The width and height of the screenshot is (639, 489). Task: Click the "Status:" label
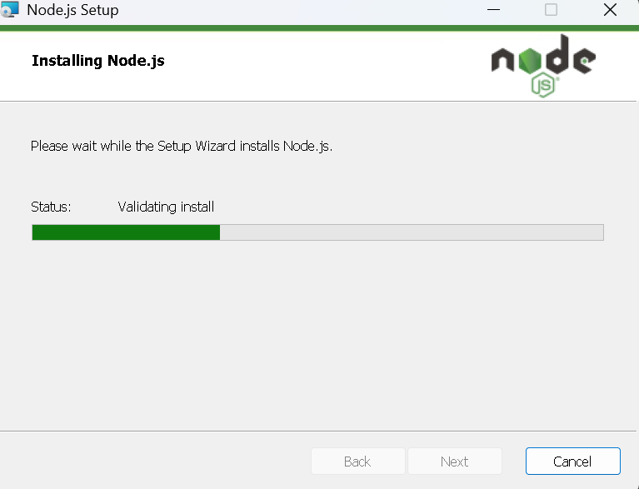(x=51, y=207)
